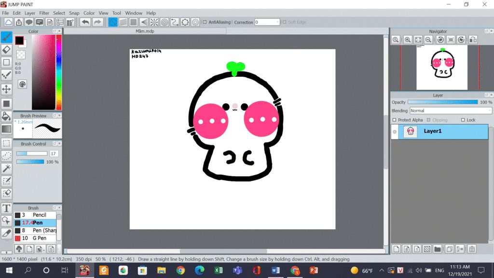Image resolution: width=494 pixels, height=278 pixels.
Task: Activate the Lasso selection tool
Action: (x=6, y=156)
